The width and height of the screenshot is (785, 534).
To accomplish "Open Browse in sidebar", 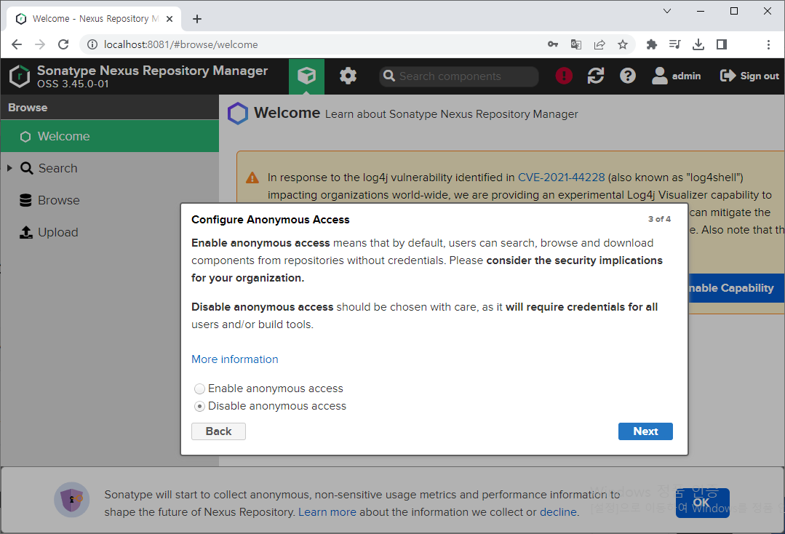I will coord(59,200).
